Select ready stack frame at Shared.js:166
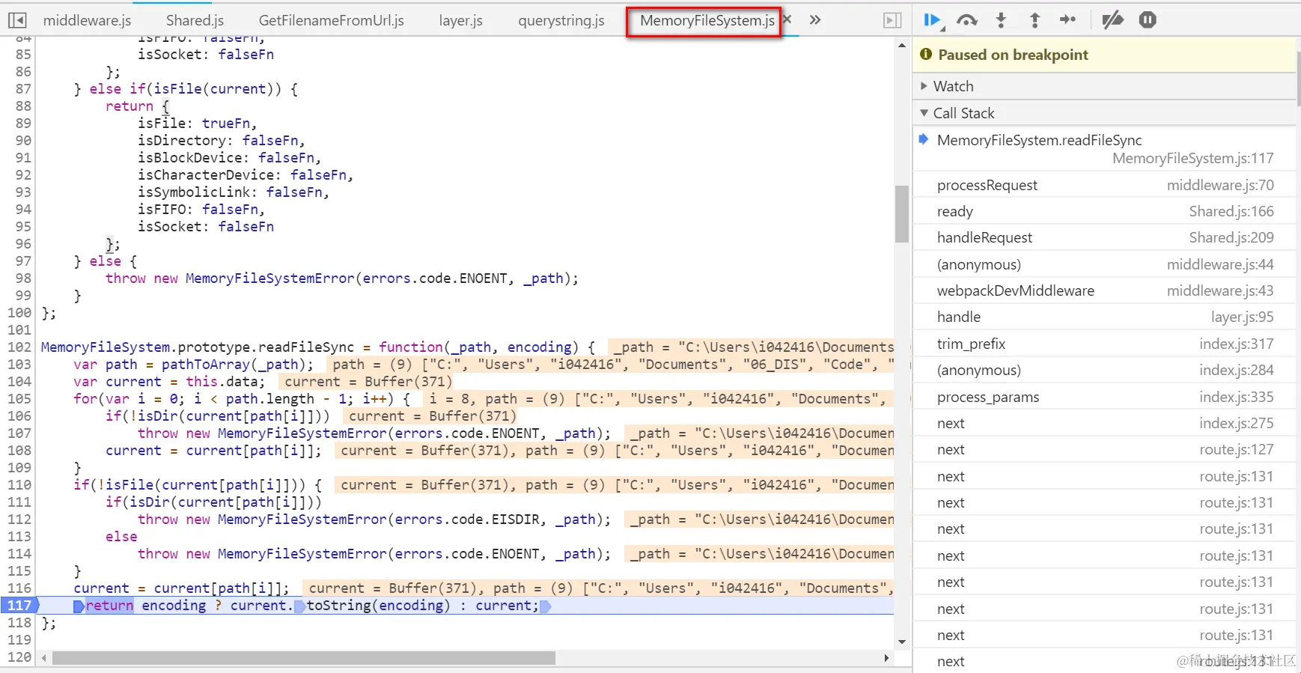Viewport: 1301px width, 673px height. (x=1104, y=211)
